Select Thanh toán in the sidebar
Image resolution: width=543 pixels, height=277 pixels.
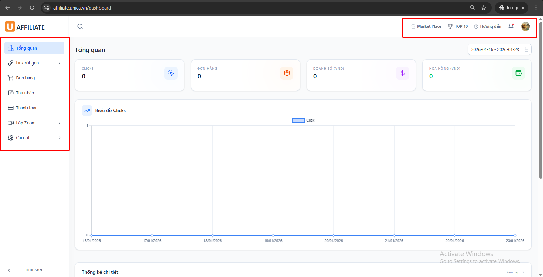[26, 108]
